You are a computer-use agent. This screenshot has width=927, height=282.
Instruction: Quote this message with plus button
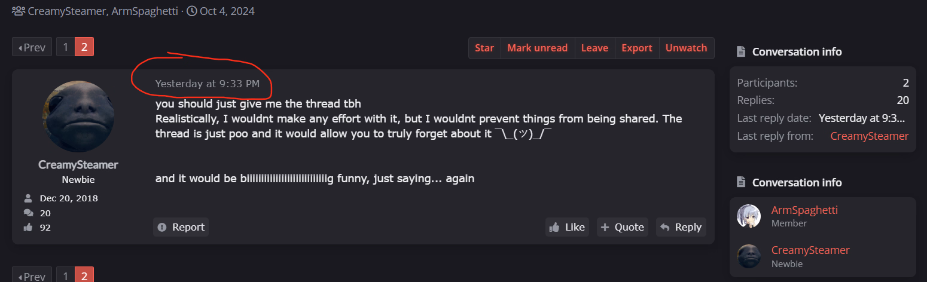[623, 227]
